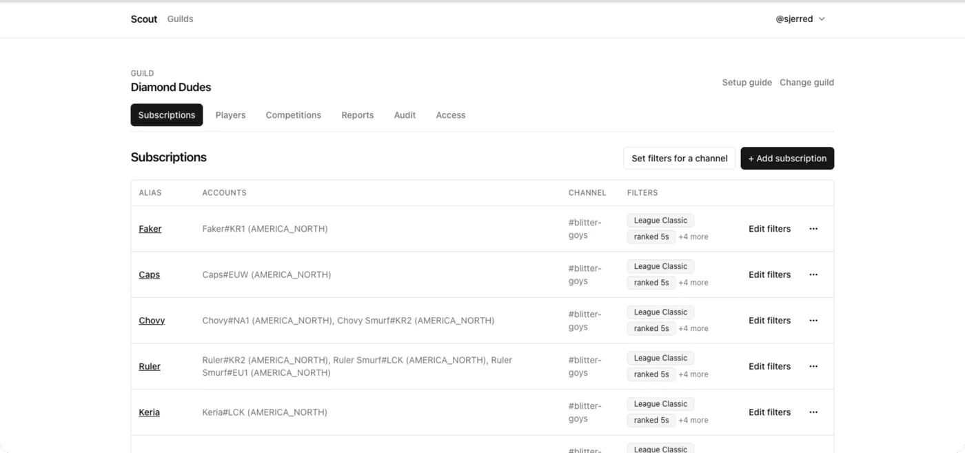Click the FILTERS column header

click(642, 193)
